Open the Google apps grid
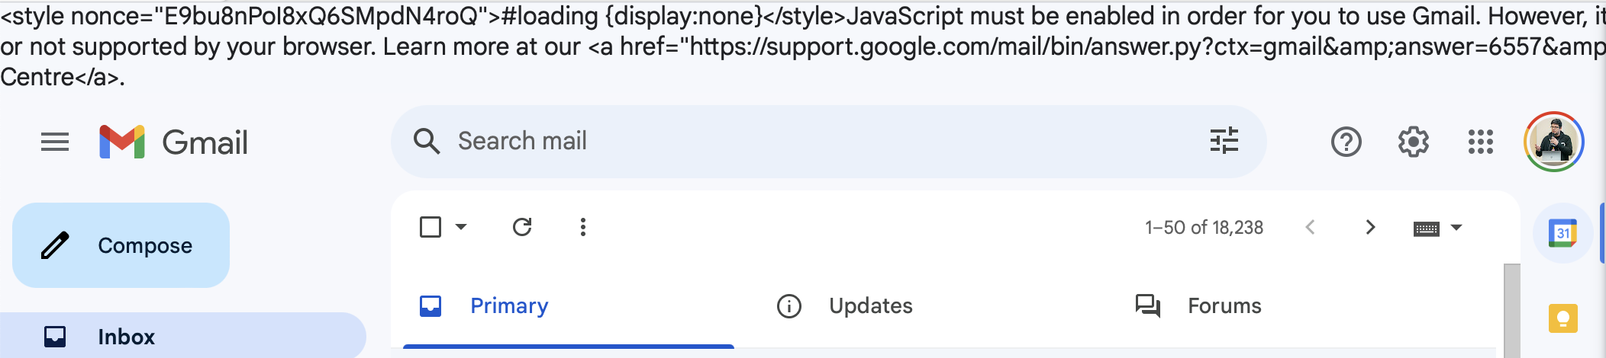The height and width of the screenshot is (358, 1606). coord(1480,142)
